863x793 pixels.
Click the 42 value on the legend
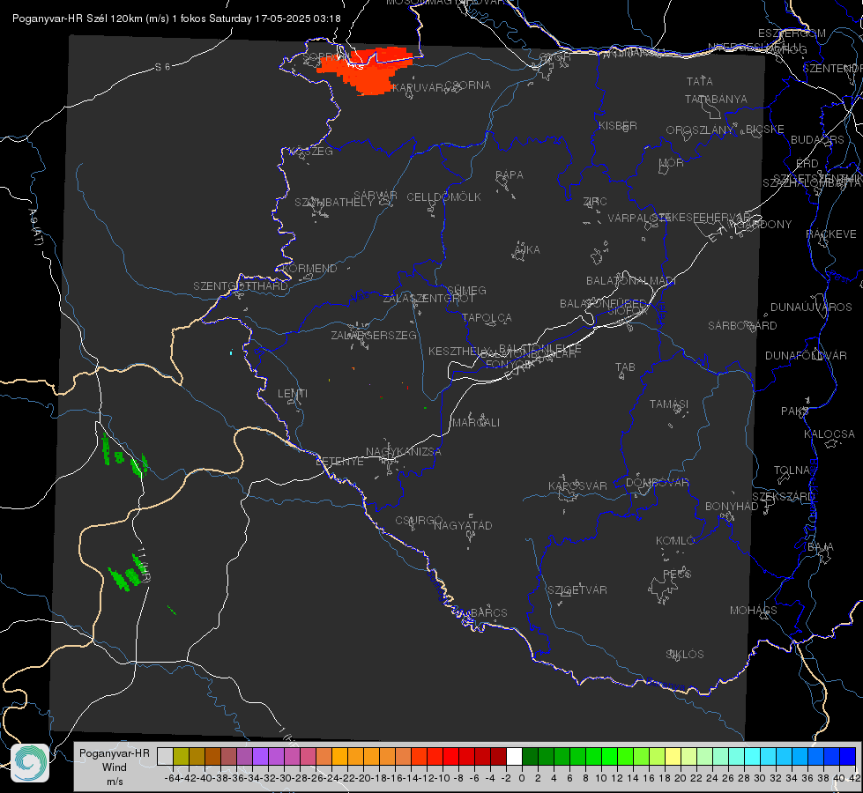(855, 778)
